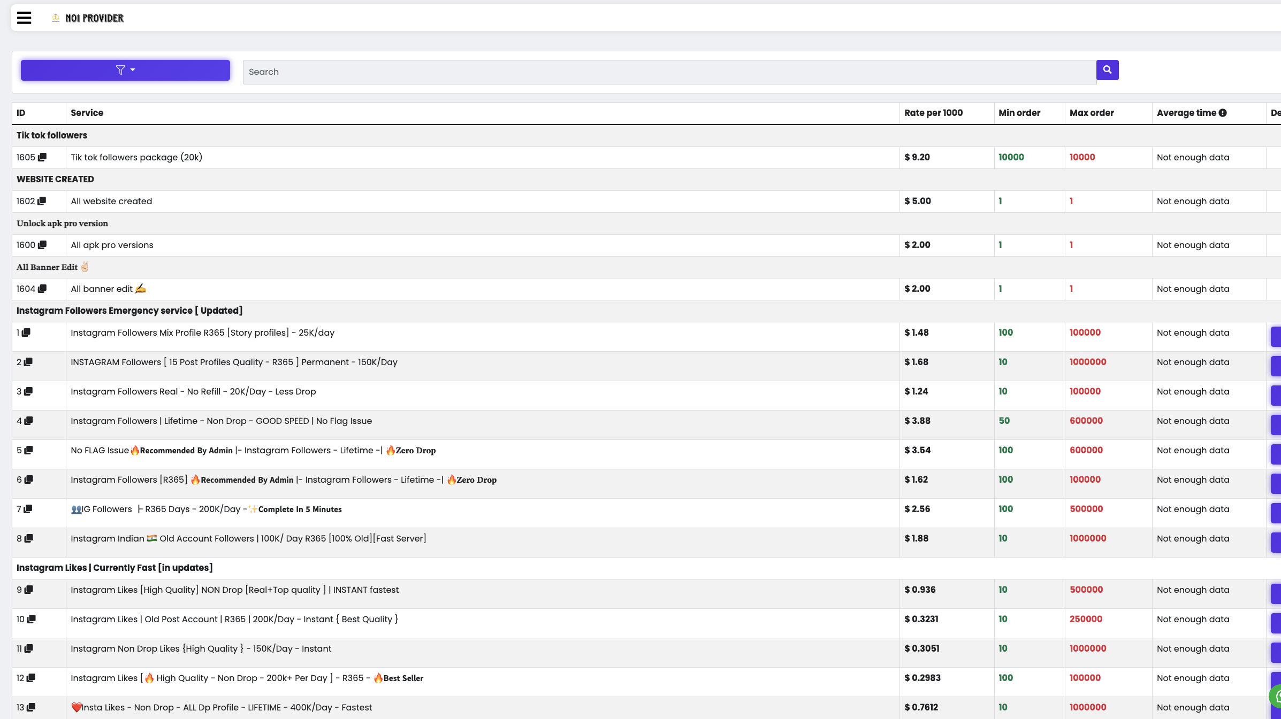This screenshot has height=719, width=1281.
Task: Copy service ID 1600
Action: click(42, 245)
